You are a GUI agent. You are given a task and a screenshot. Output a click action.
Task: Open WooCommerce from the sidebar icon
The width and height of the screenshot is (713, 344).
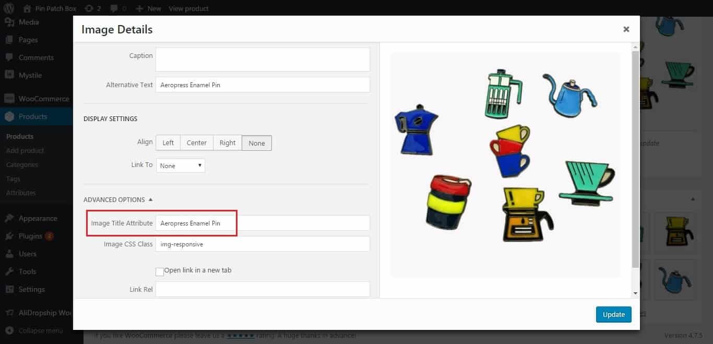click(9, 98)
